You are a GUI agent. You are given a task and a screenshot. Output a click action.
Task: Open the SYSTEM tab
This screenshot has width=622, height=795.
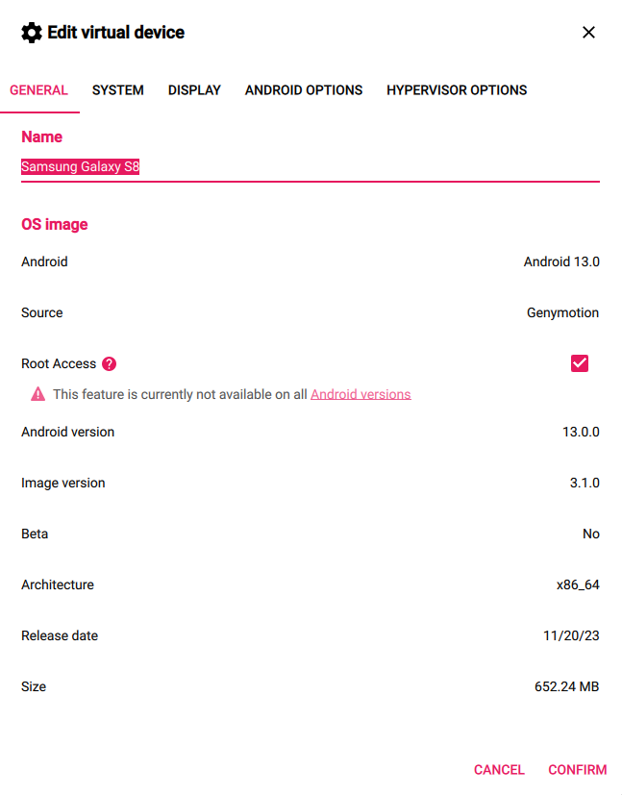click(118, 90)
